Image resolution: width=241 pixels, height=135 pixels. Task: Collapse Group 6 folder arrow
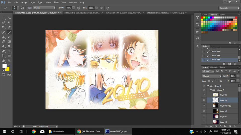click(x=208, y=86)
